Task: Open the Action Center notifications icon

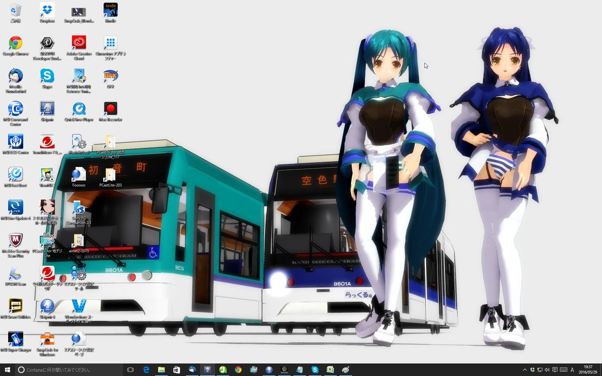Action: (554, 369)
